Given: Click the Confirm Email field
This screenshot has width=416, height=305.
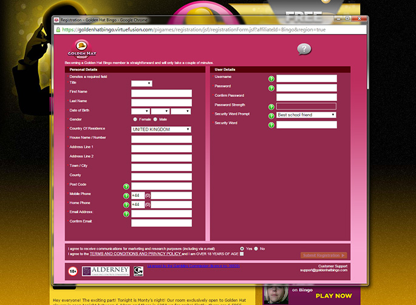Looking at the screenshot, I should click(x=162, y=223).
